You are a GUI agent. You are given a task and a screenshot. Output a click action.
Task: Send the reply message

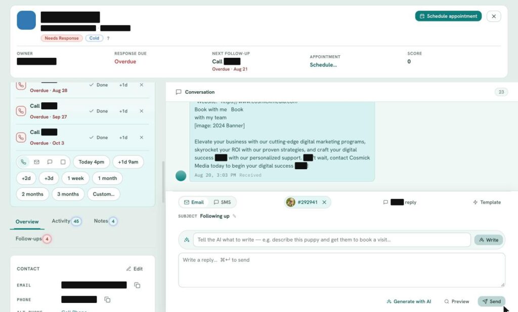[491, 301]
